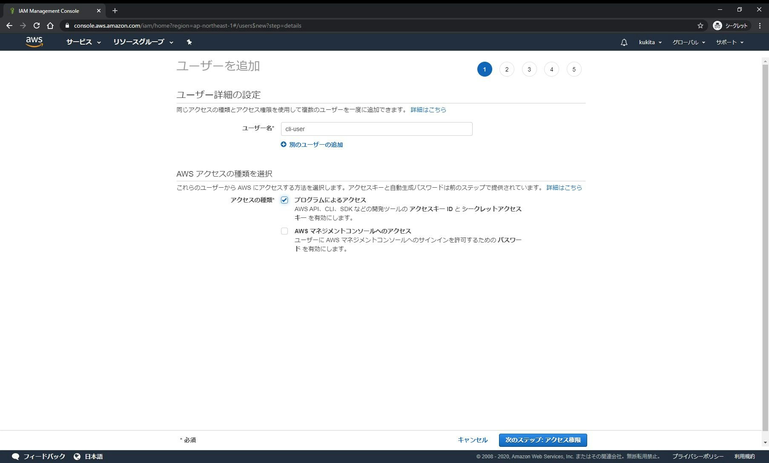Image resolution: width=769 pixels, height=463 pixels.
Task: Restore down the browser window
Action: click(x=740, y=9)
